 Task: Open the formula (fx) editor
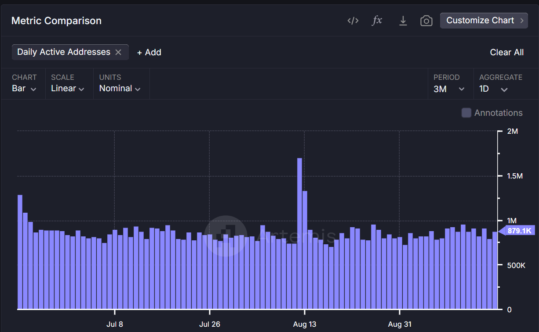pyautogui.click(x=377, y=20)
